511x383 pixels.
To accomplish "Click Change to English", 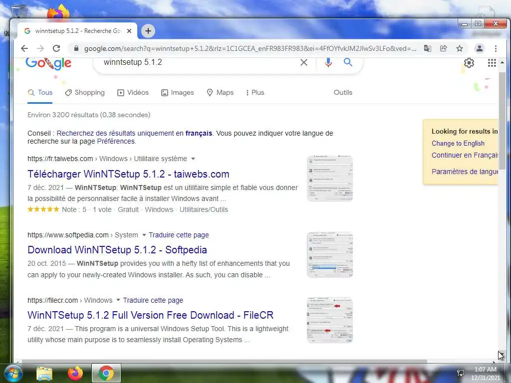I will click(x=458, y=143).
